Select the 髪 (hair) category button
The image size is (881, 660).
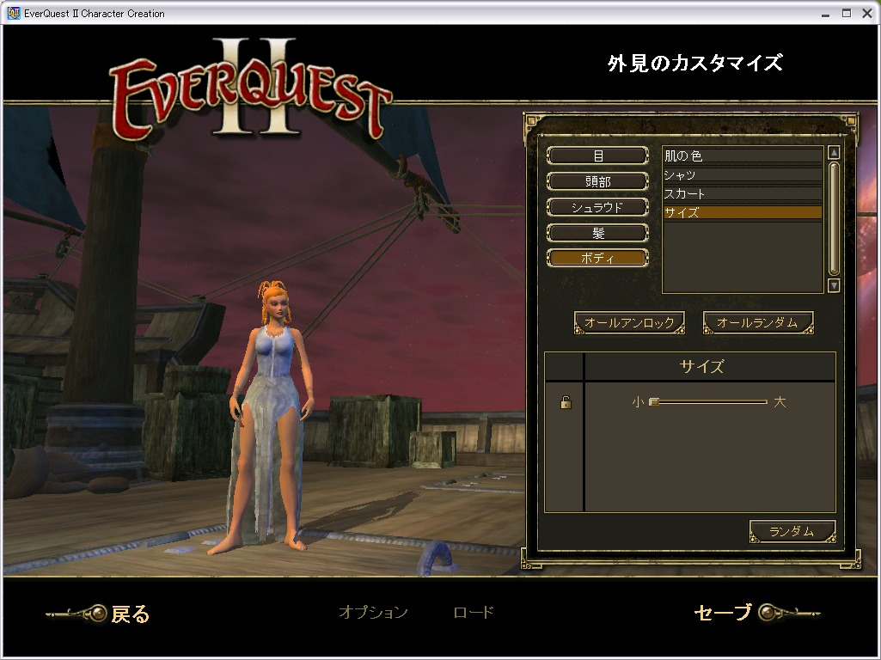(x=597, y=233)
